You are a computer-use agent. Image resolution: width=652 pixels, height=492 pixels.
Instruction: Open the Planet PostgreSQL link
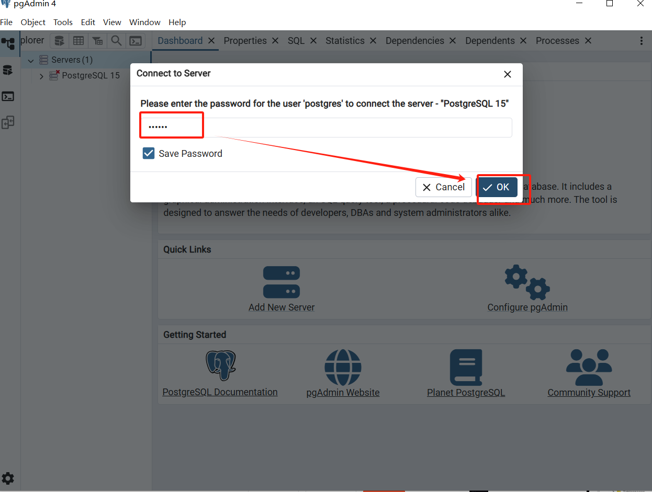click(x=466, y=393)
